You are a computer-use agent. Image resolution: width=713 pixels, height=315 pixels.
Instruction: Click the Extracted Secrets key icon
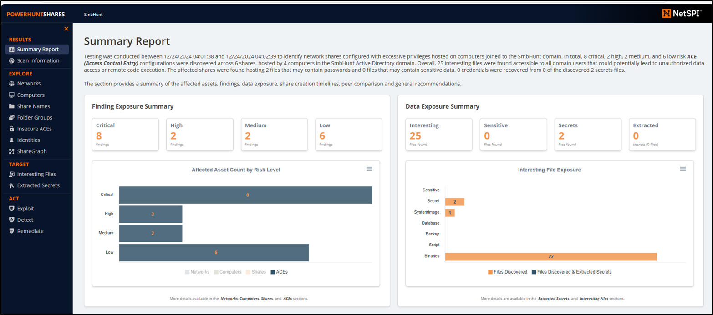coord(12,185)
